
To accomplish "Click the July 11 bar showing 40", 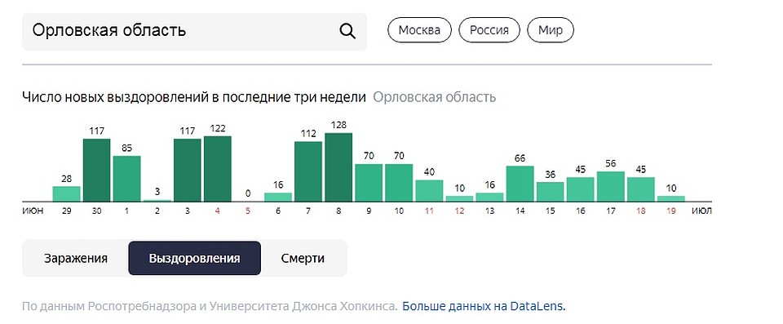I will [x=430, y=190].
